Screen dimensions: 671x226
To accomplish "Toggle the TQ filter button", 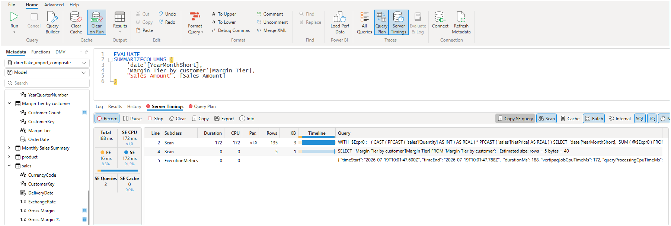I will [652, 119].
